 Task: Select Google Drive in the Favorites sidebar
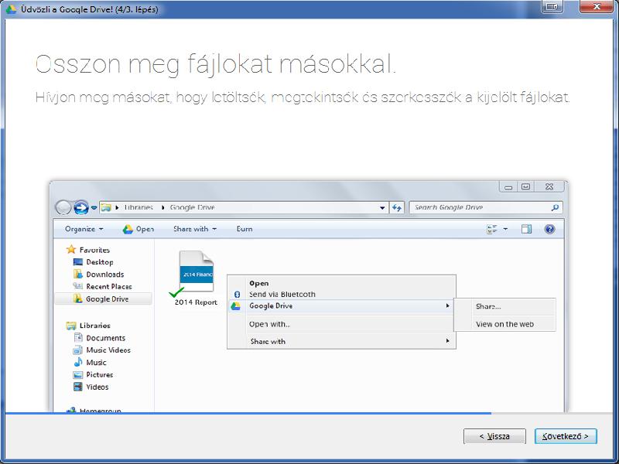[x=103, y=299]
